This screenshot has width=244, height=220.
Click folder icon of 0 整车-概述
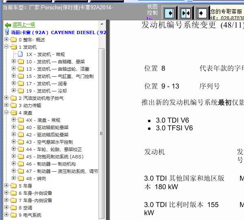point(13,40)
